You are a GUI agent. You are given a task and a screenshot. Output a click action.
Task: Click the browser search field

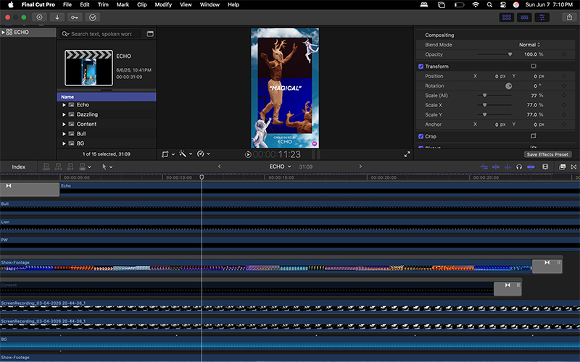pyautogui.click(x=101, y=33)
